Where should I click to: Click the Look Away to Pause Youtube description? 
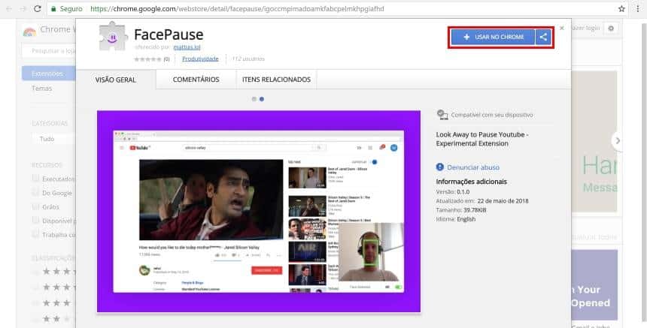coord(482,139)
